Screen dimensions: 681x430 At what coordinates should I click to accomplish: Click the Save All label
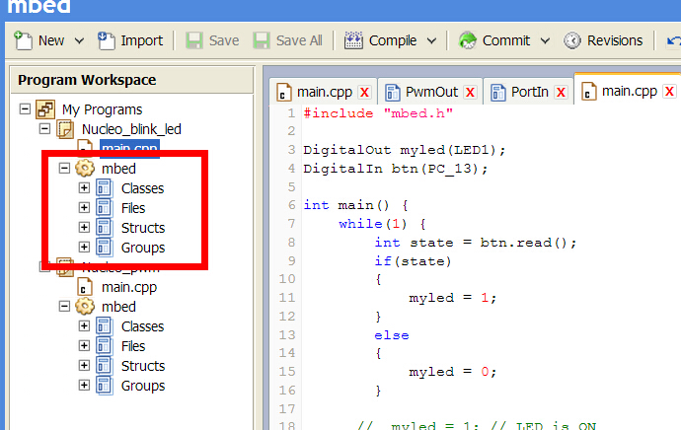pos(299,40)
